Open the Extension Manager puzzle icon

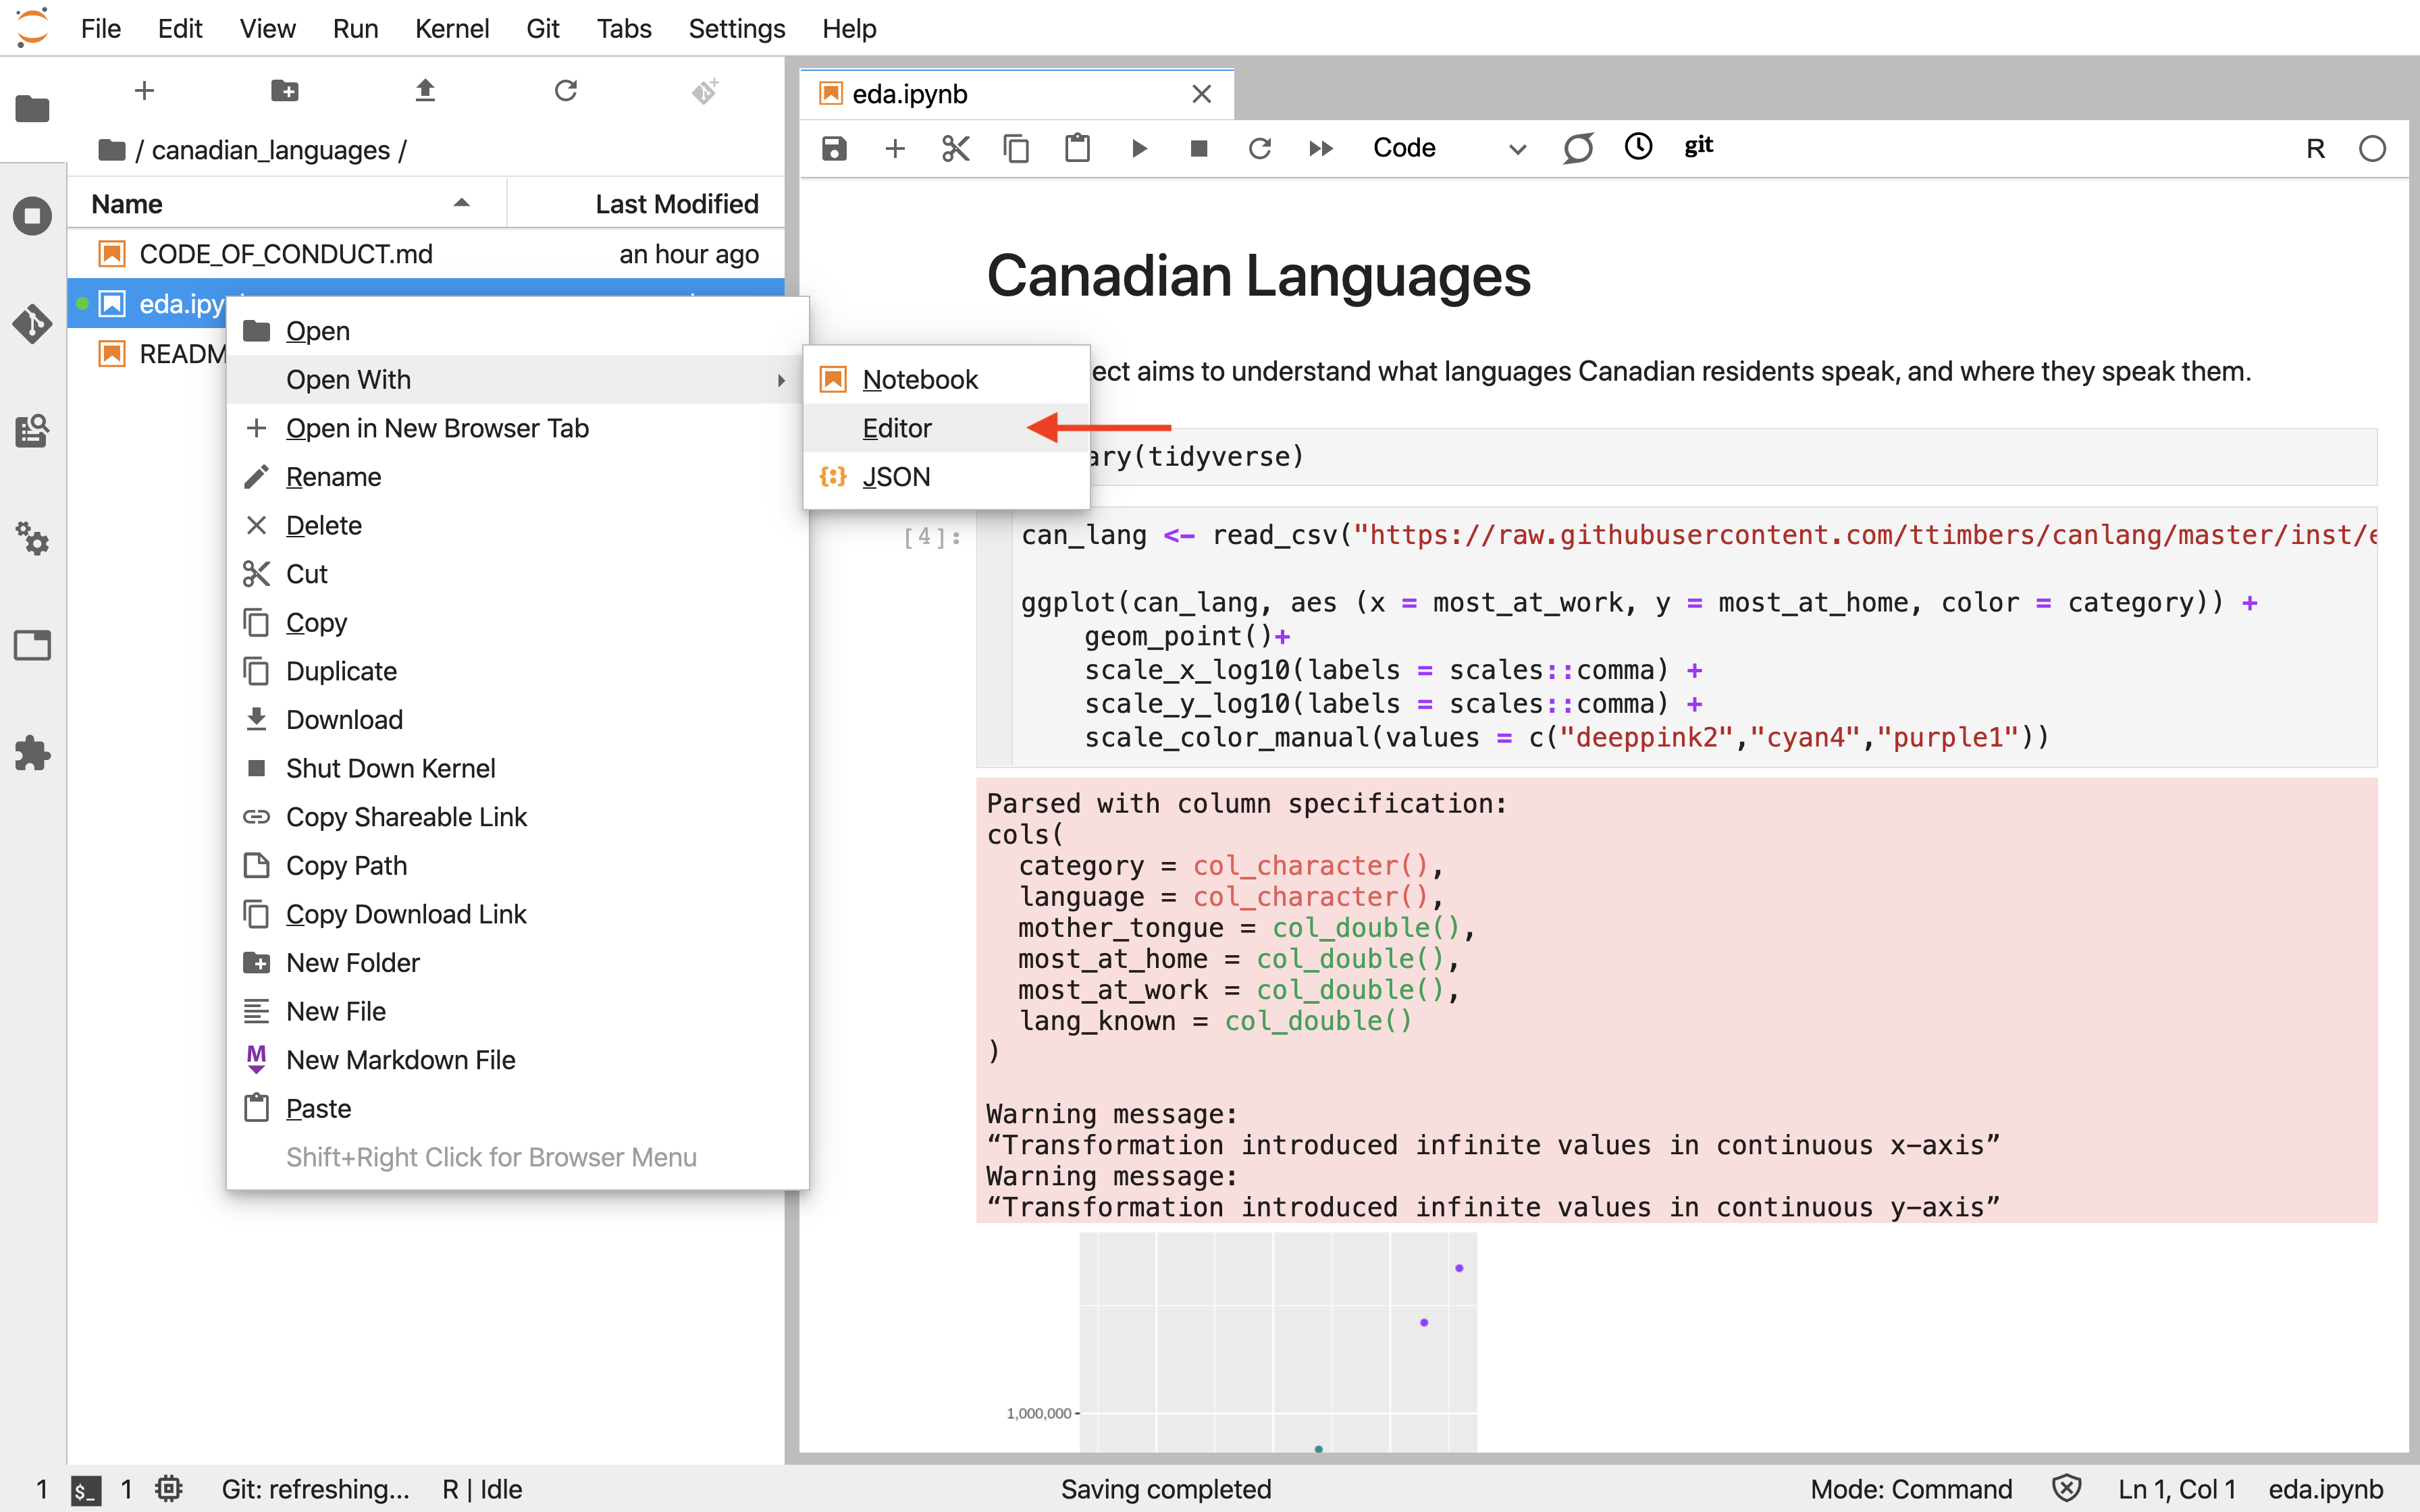coord(32,753)
